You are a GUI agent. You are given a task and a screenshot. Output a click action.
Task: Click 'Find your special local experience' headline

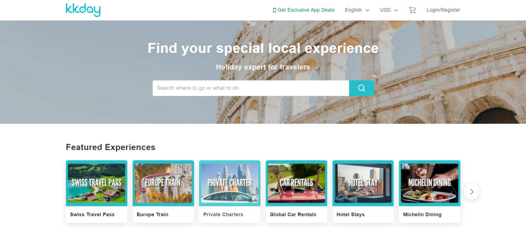point(263,48)
